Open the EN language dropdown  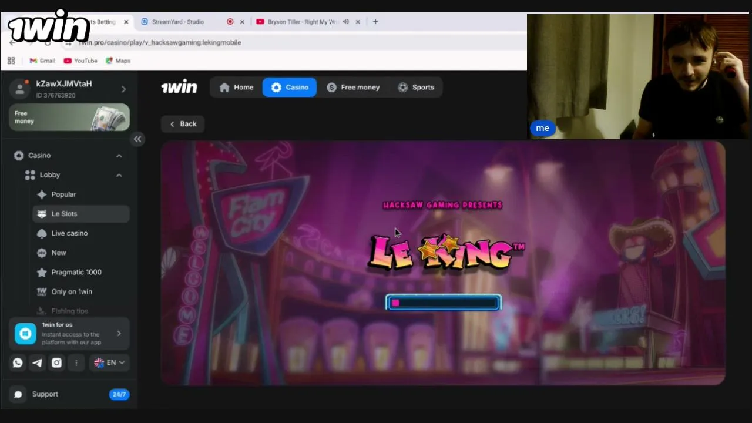pos(109,363)
